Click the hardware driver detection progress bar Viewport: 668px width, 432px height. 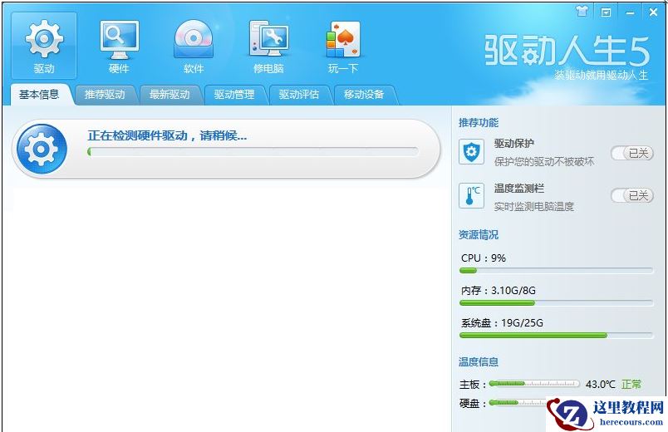click(x=253, y=152)
